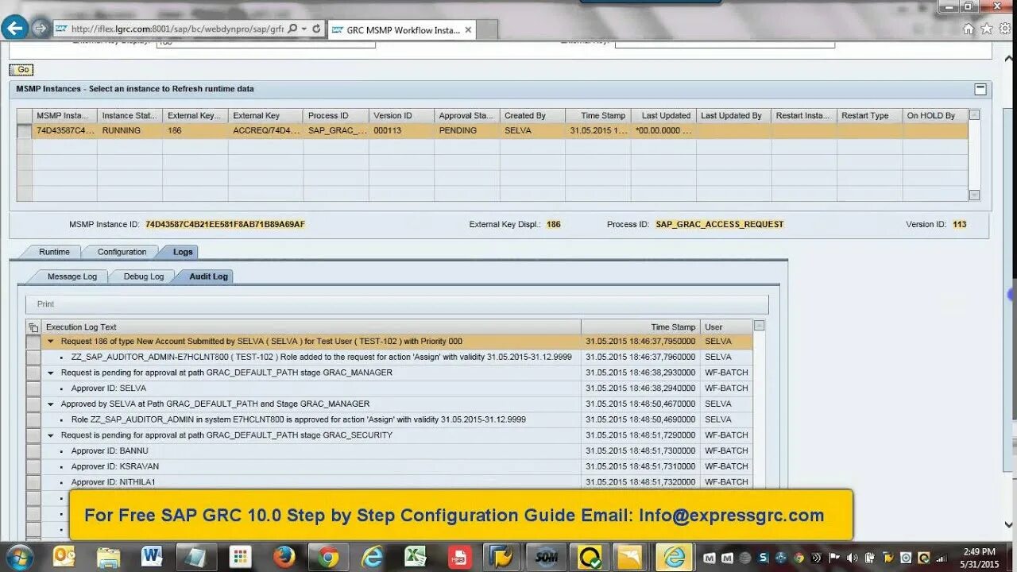Select the Audit Log sub-tab

click(208, 276)
